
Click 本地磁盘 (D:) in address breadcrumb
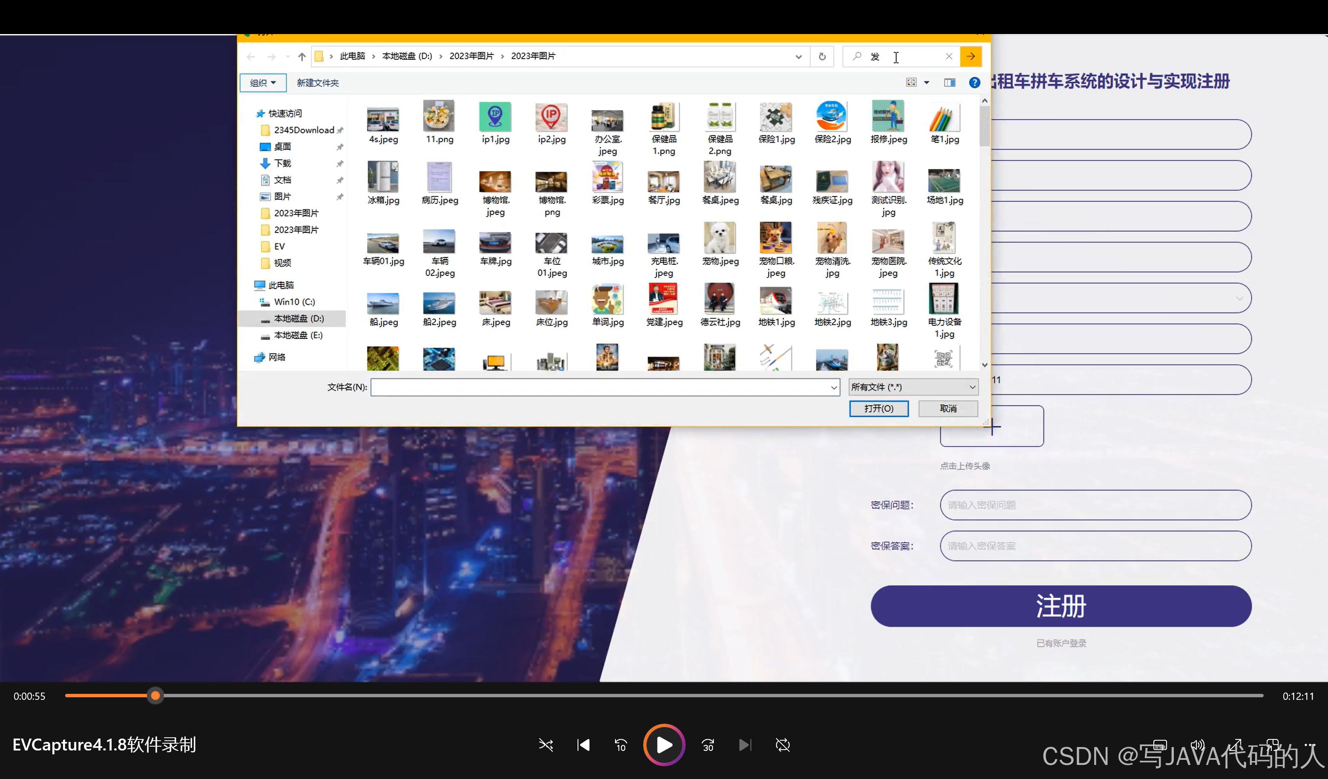coord(406,56)
